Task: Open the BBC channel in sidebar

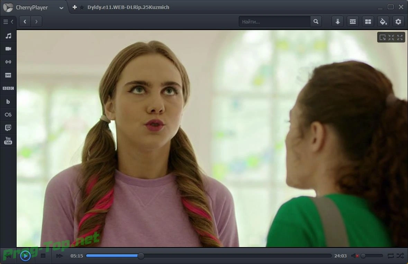Action: 8,88
